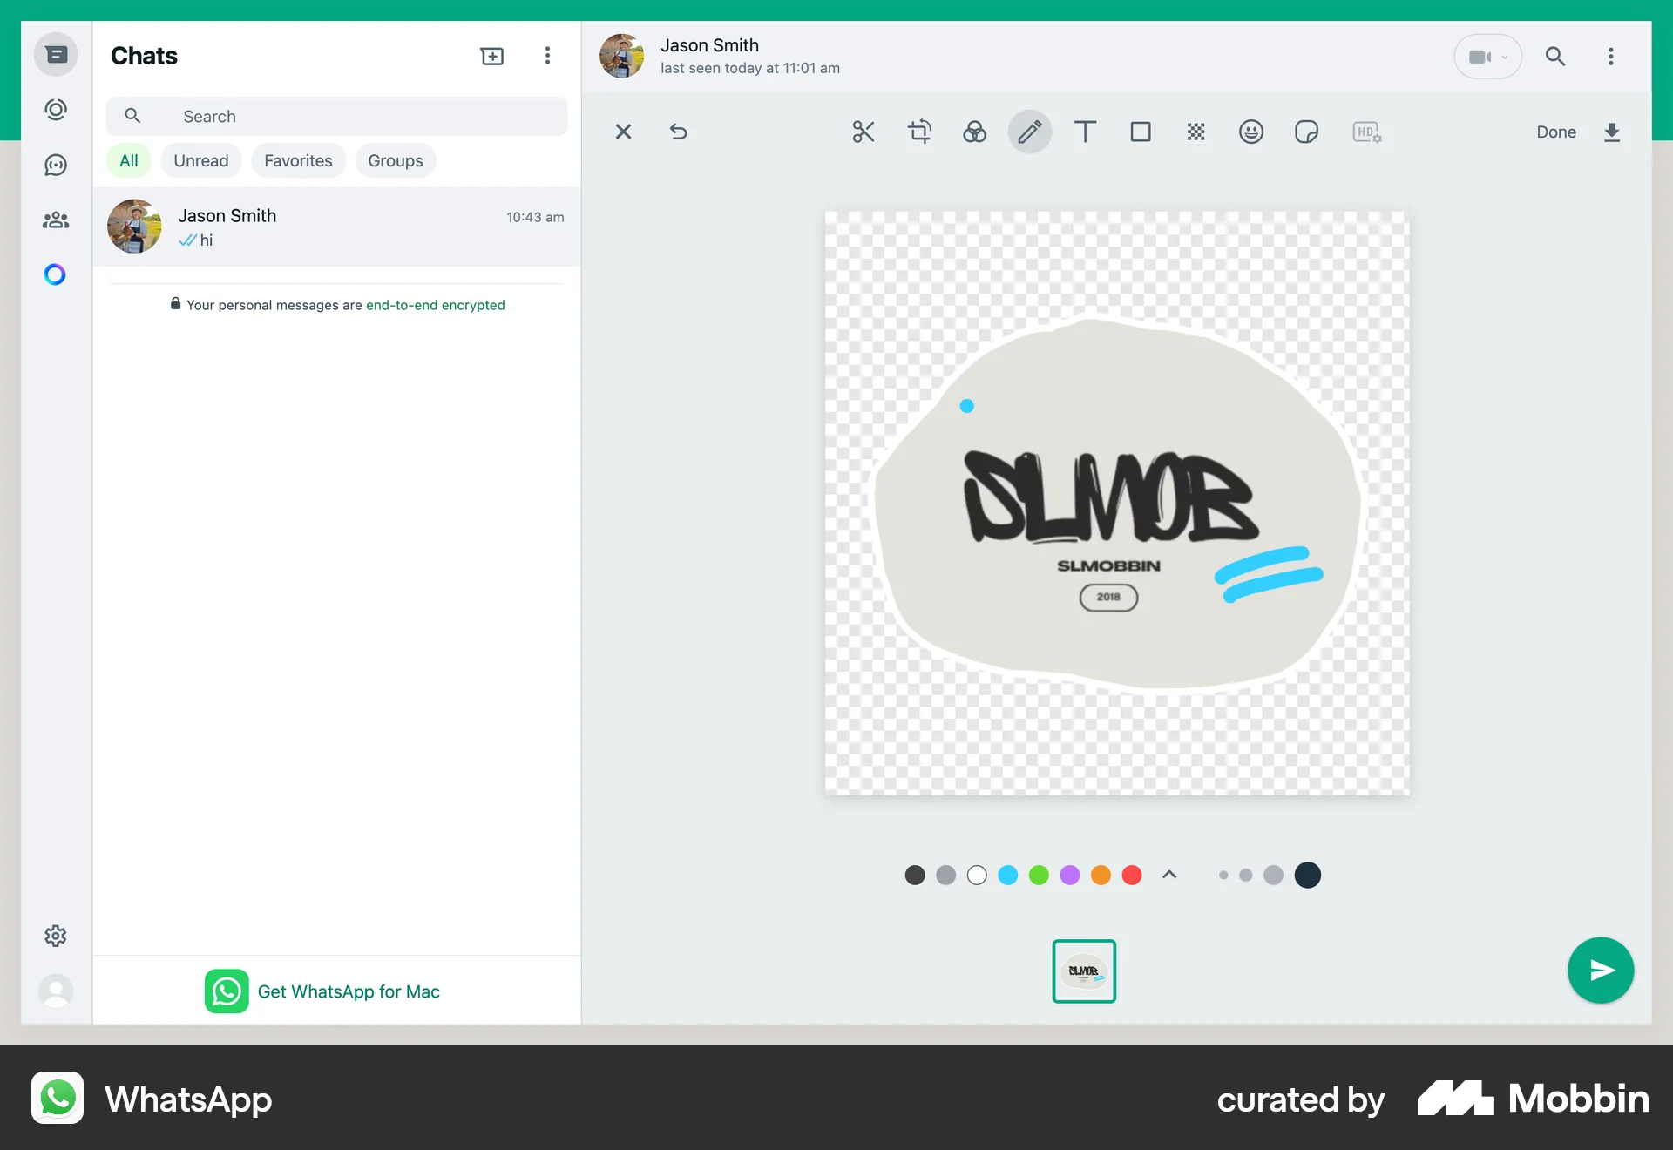
Task: Select the All chats tab
Action: [x=128, y=160]
